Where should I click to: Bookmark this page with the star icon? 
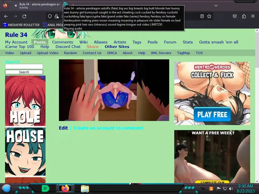pyautogui.click(x=209, y=16)
